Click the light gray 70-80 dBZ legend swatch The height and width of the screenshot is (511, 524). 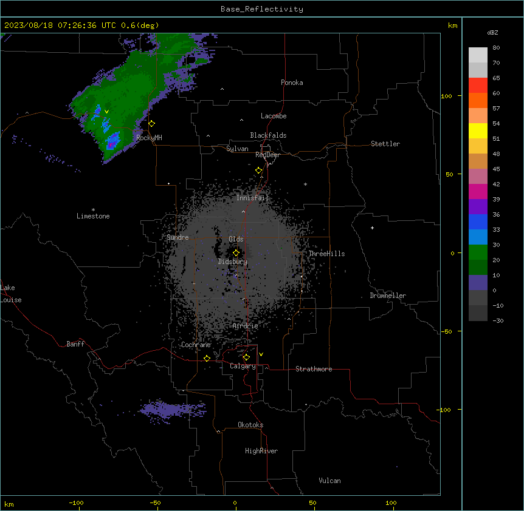[x=478, y=55]
